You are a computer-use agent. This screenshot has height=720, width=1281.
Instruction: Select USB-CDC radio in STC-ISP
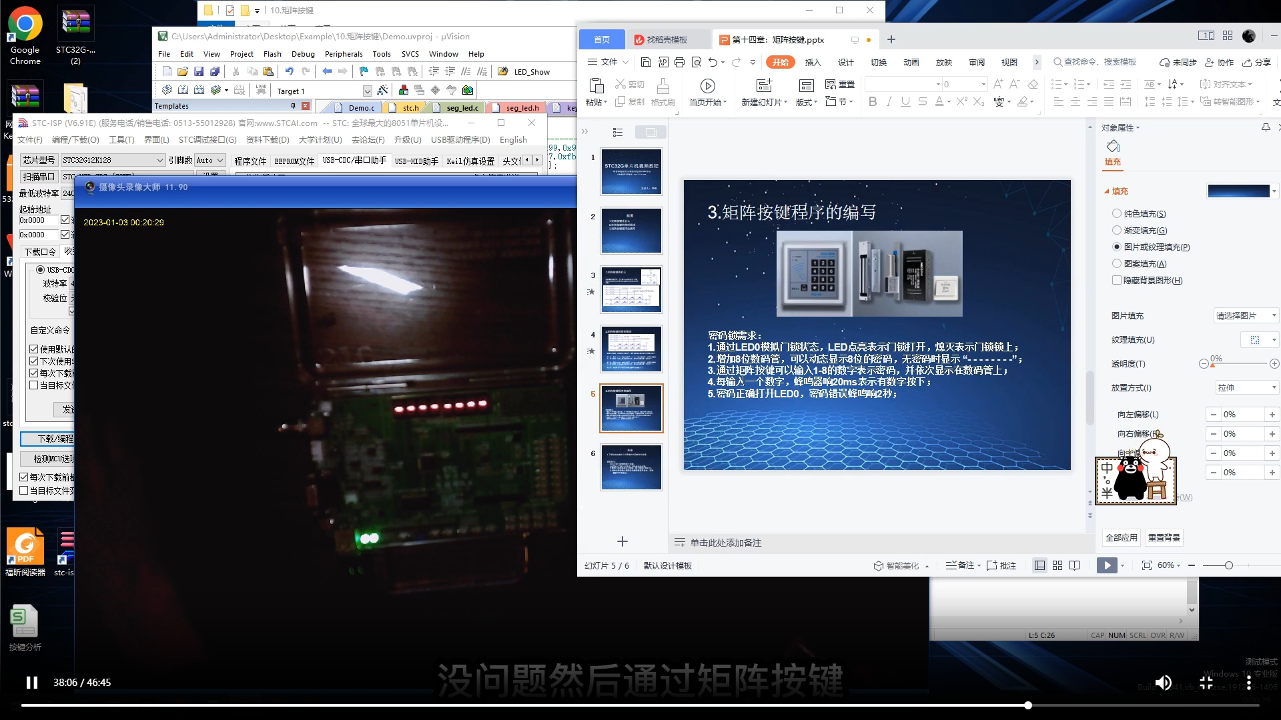pos(40,270)
